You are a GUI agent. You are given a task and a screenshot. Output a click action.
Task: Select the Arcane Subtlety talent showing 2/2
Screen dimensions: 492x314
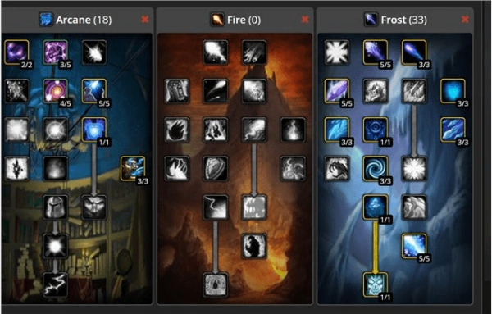tap(17, 52)
